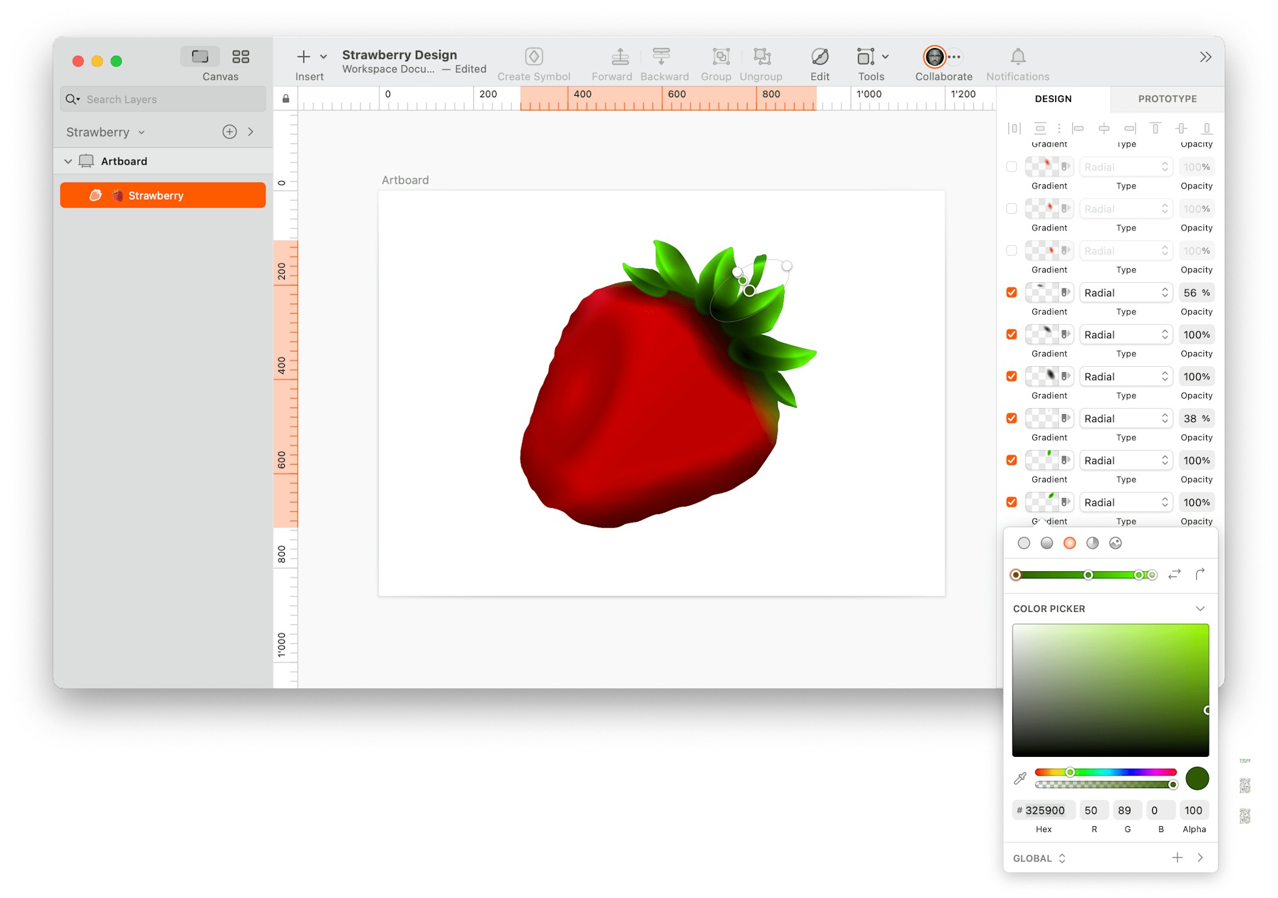Reverse the gradient with the swap arrows icon
Image resolution: width=1278 pixels, height=898 pixels.
coord(1174,574)
